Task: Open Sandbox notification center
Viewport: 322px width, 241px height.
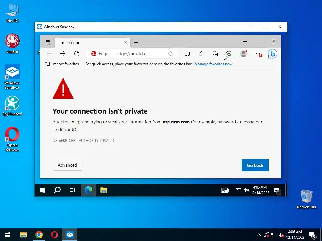Action: point(277,190)
